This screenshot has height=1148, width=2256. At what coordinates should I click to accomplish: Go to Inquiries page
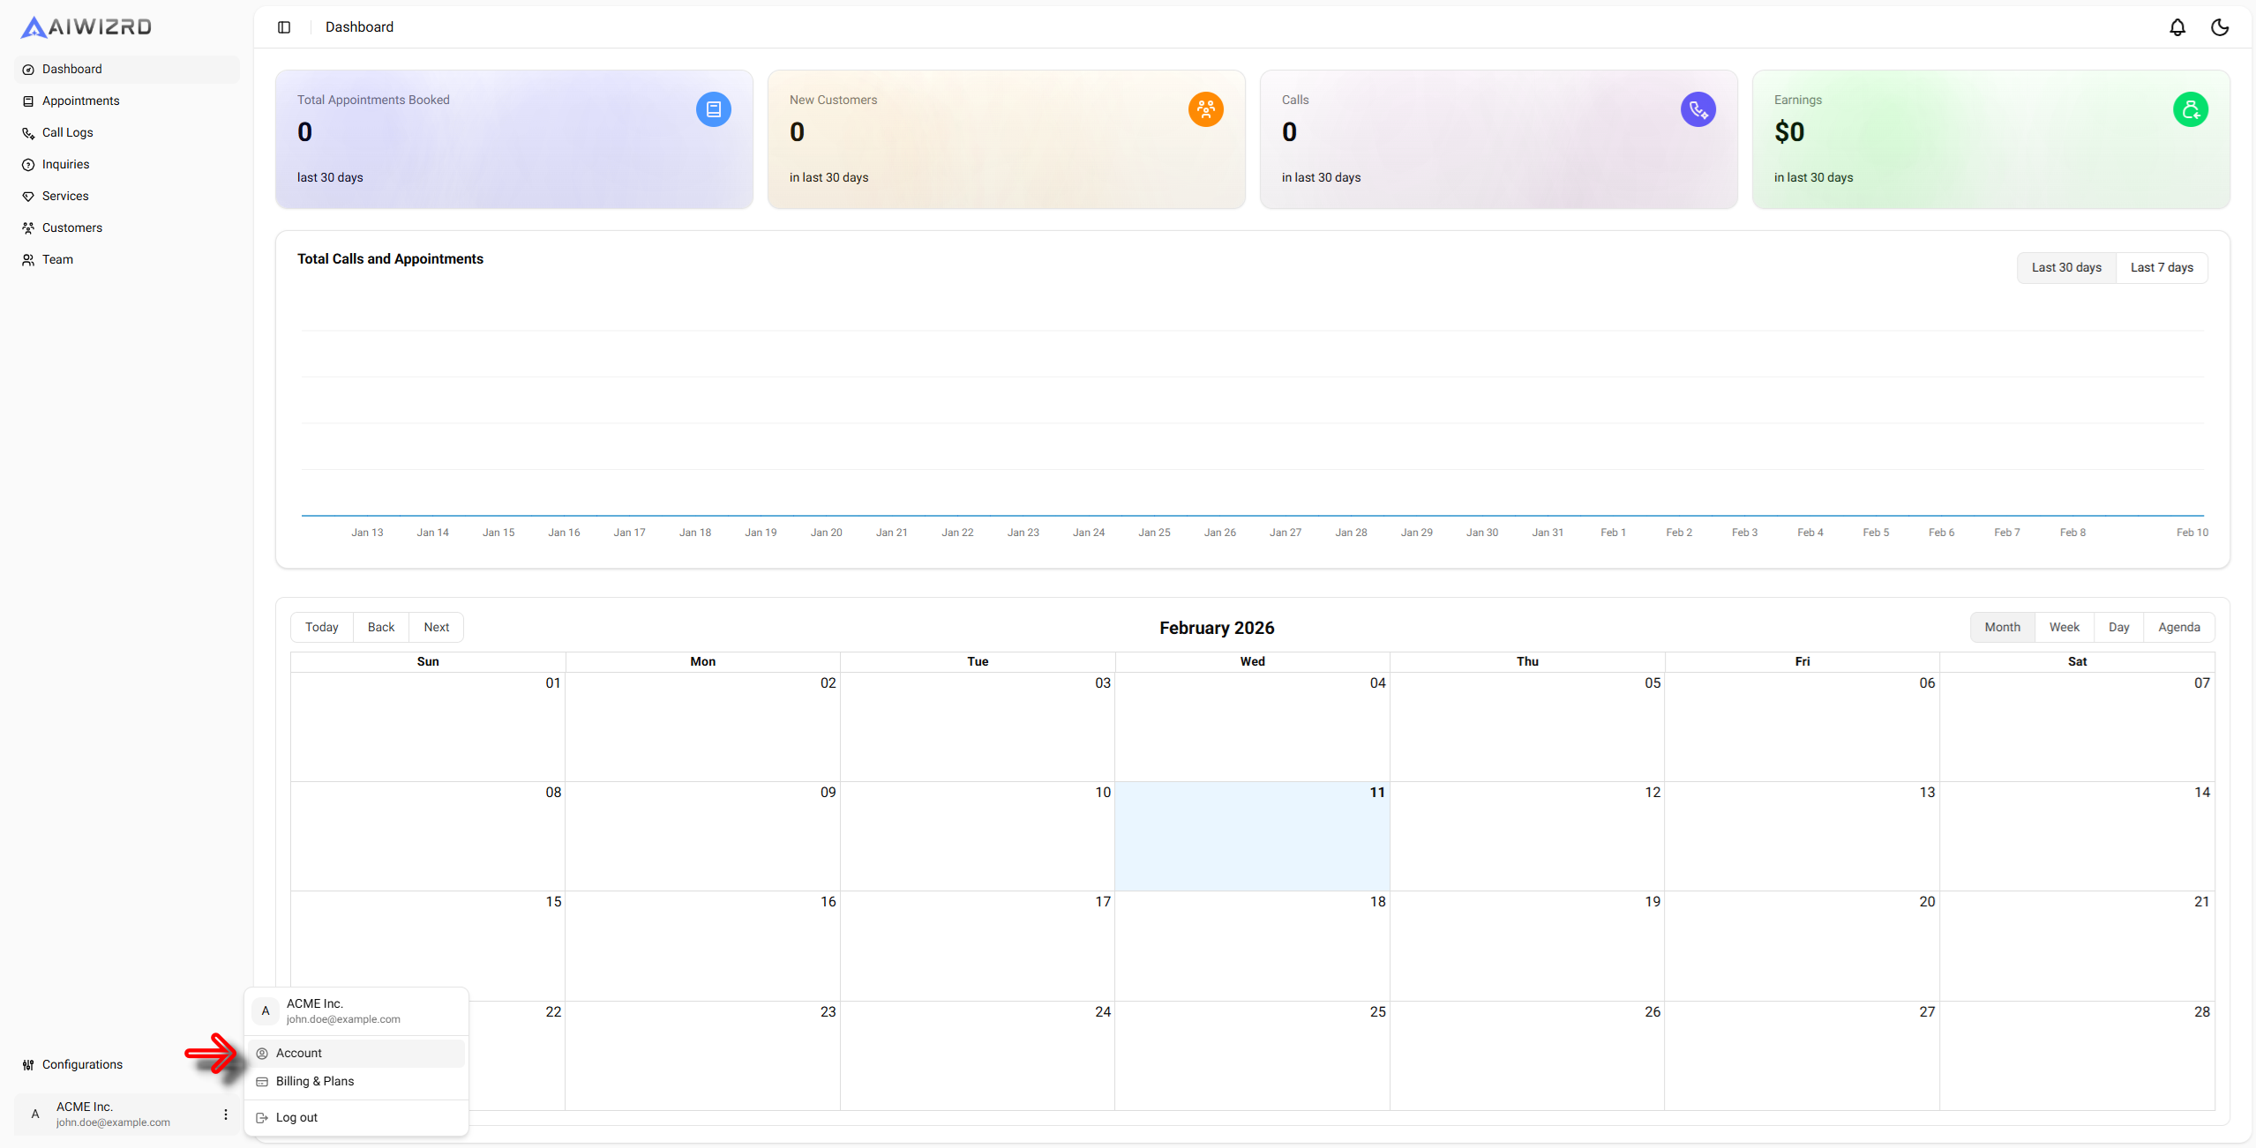pyautogui.click(x=65, y=164)
